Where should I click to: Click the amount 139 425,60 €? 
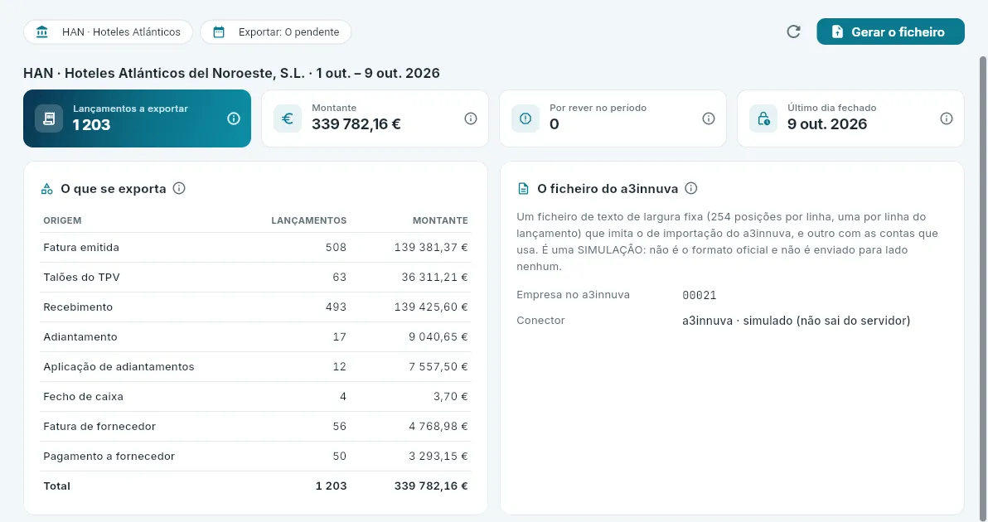(x=431, y=307)
